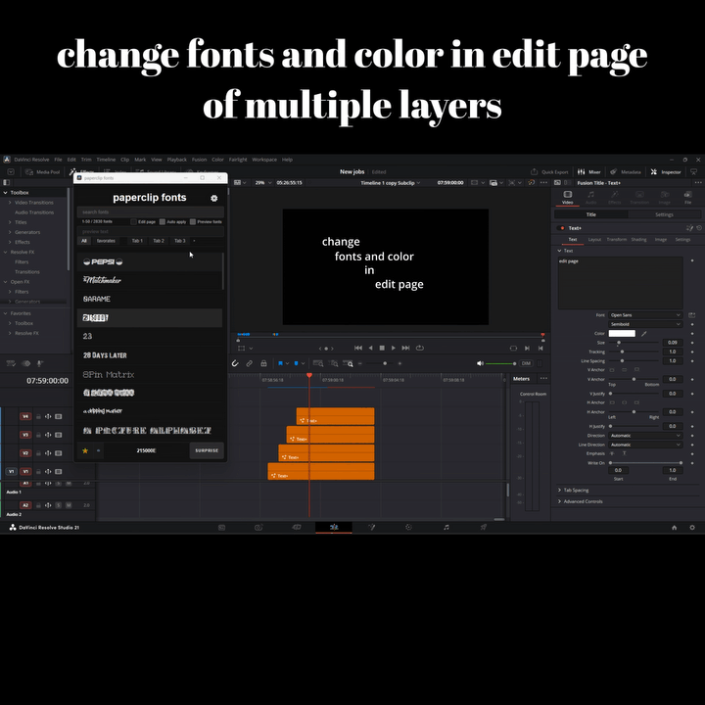Toggle the Preview fonts checkbox
Image resolution: width=705 pixels, height=705 pixels.
coord(193,221)
